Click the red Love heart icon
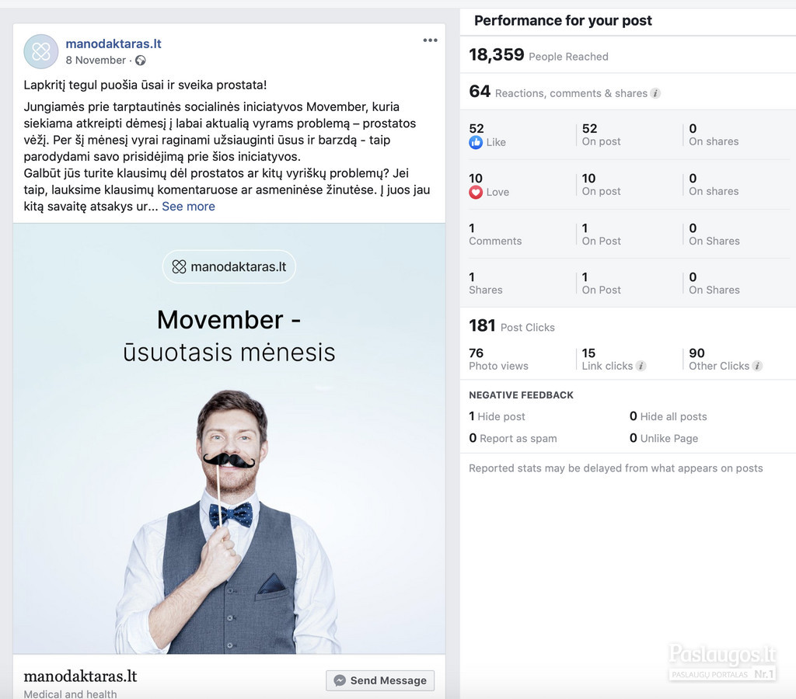 476,193
